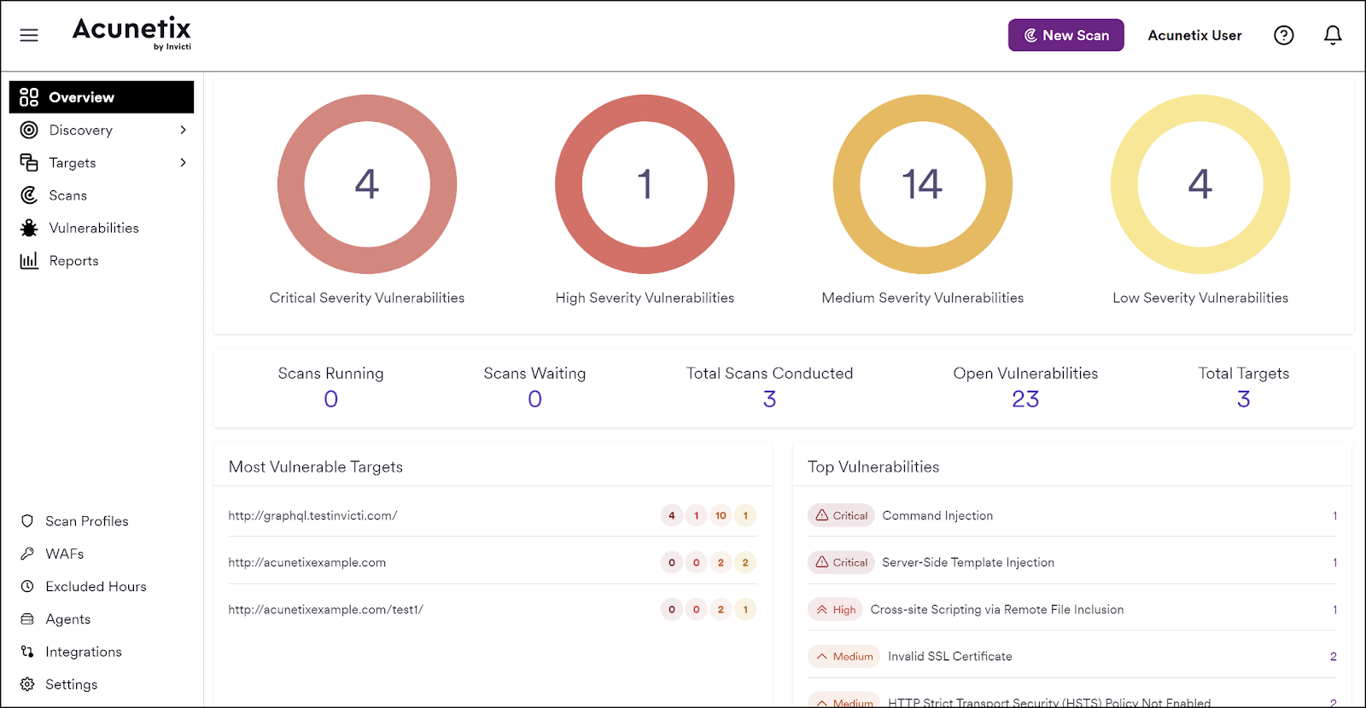Select Scans in the sidebar
This screenshot has width=1366, height=708.
pos(67,195)
